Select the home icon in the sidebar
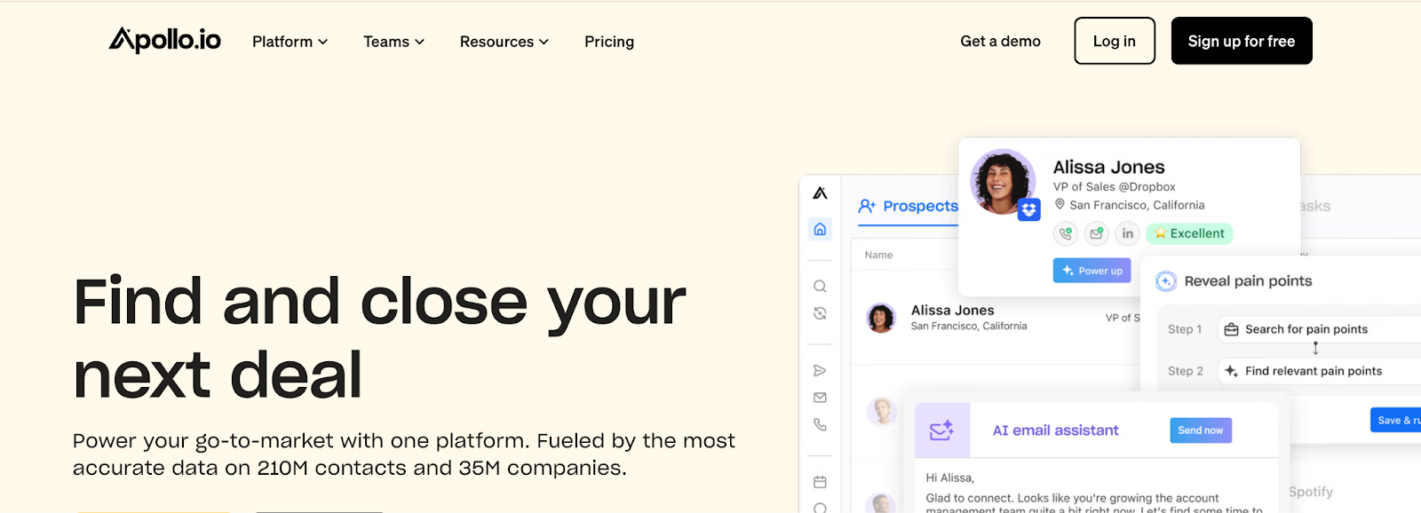The image size is (1421, 513). [820, 229]
